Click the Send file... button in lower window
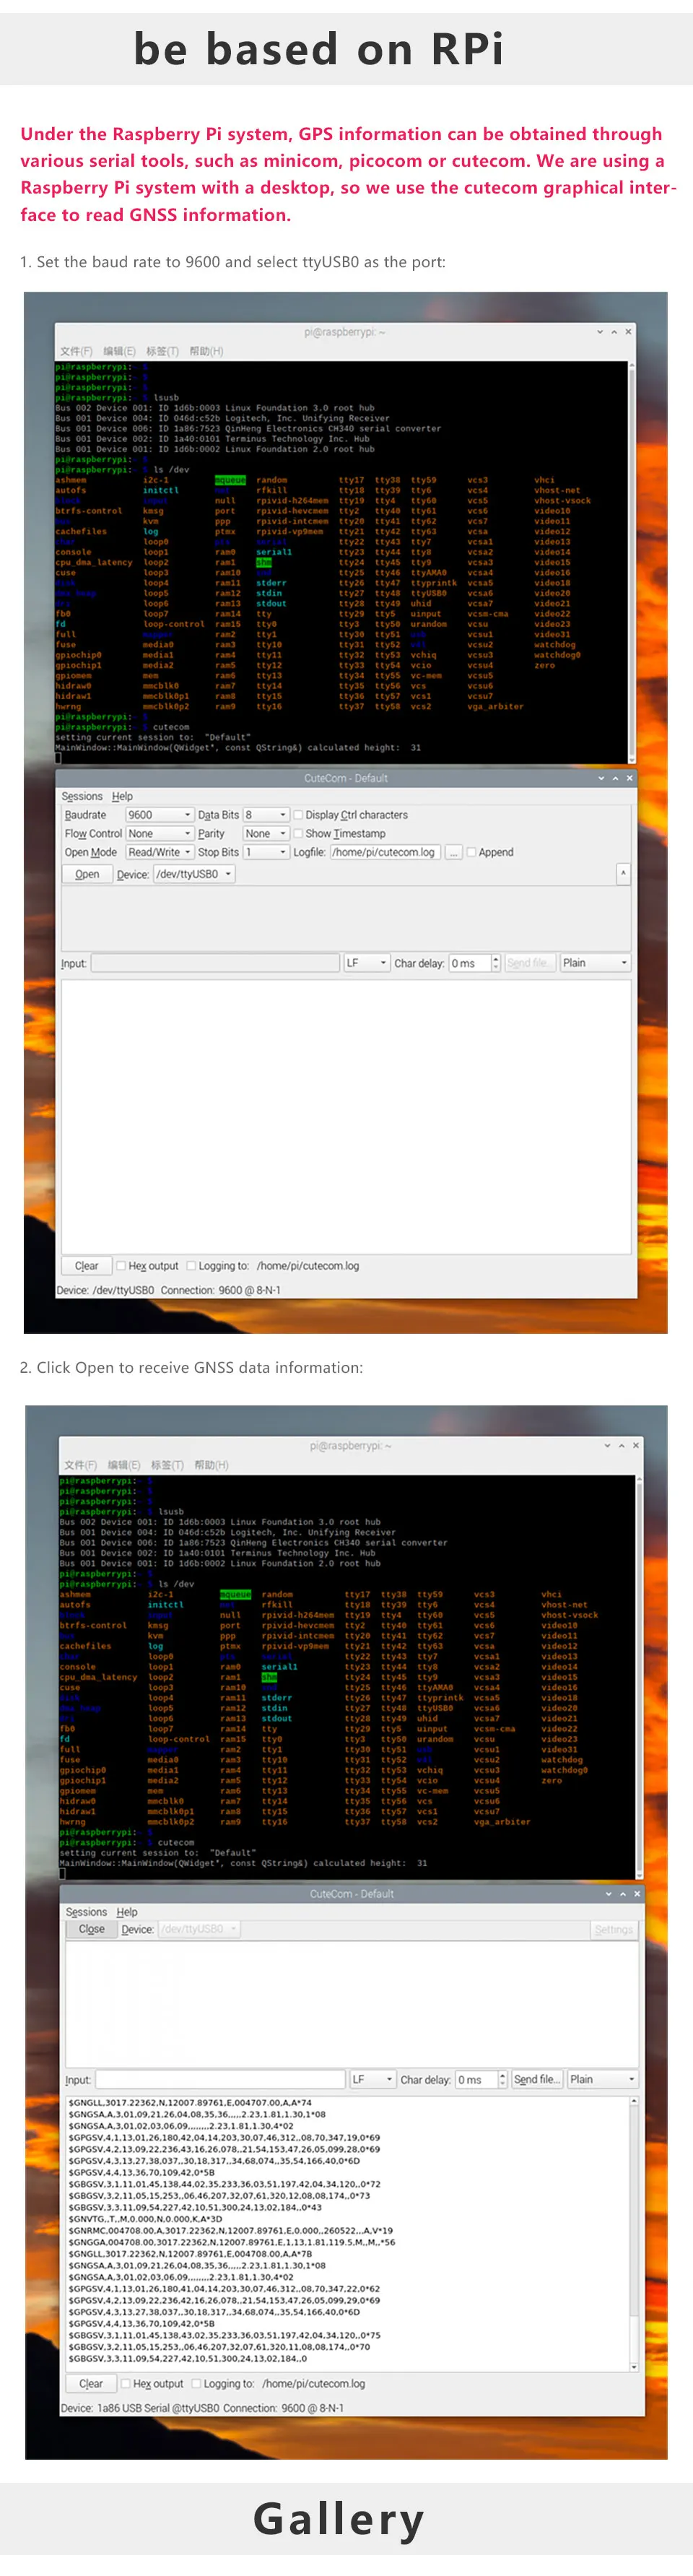The image size is (693, 2576). coord(536,2079)
